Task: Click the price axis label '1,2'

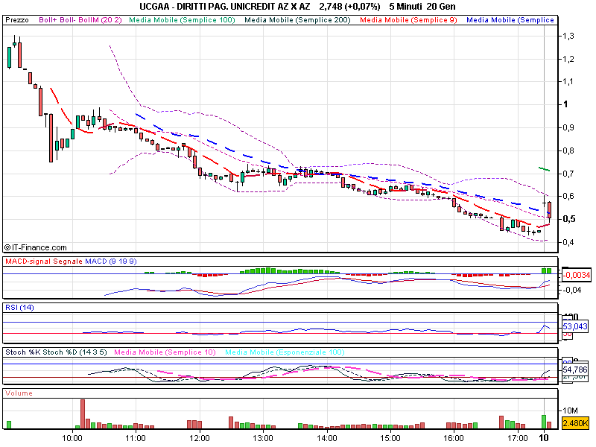Action: coord(568,59)
